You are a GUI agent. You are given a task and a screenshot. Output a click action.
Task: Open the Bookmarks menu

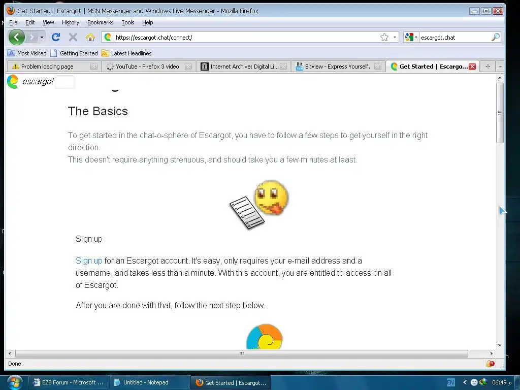point(100,22)
